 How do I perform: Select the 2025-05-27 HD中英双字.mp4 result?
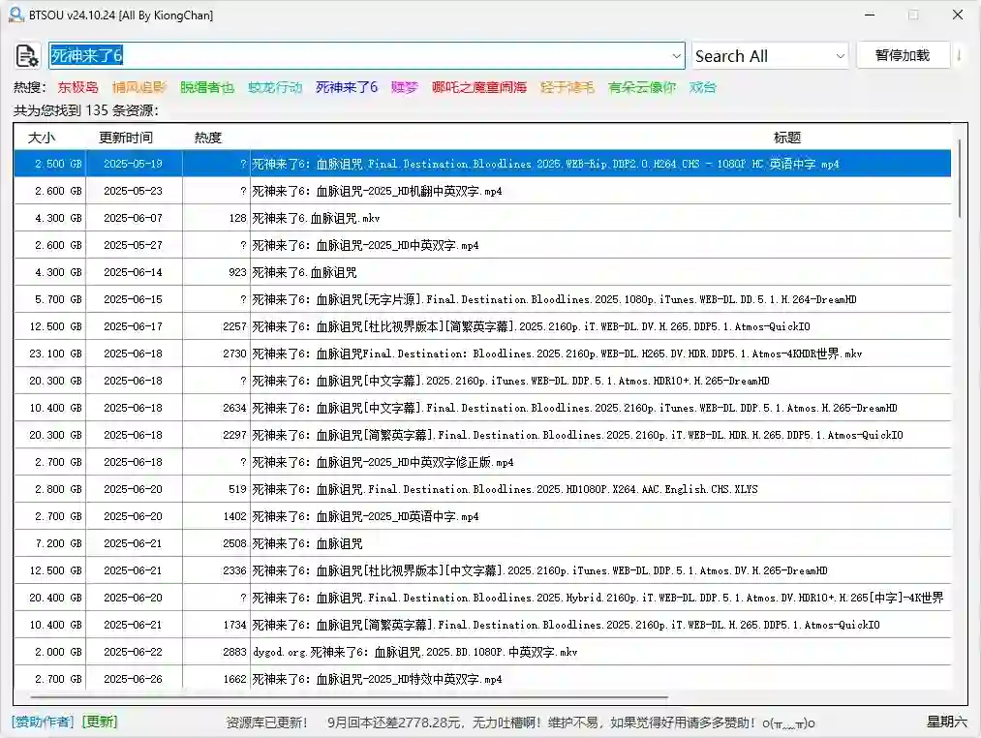coord(482,245)
